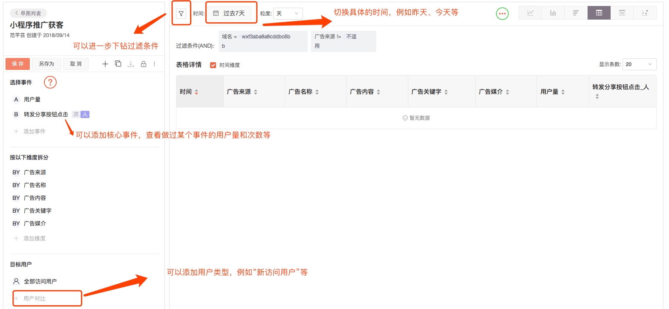The width and height of the screenshot is (669, 309).
Task: Uncheck the 时间维度 checkbox
Action: pyautogui.click(x=213, y=65)
